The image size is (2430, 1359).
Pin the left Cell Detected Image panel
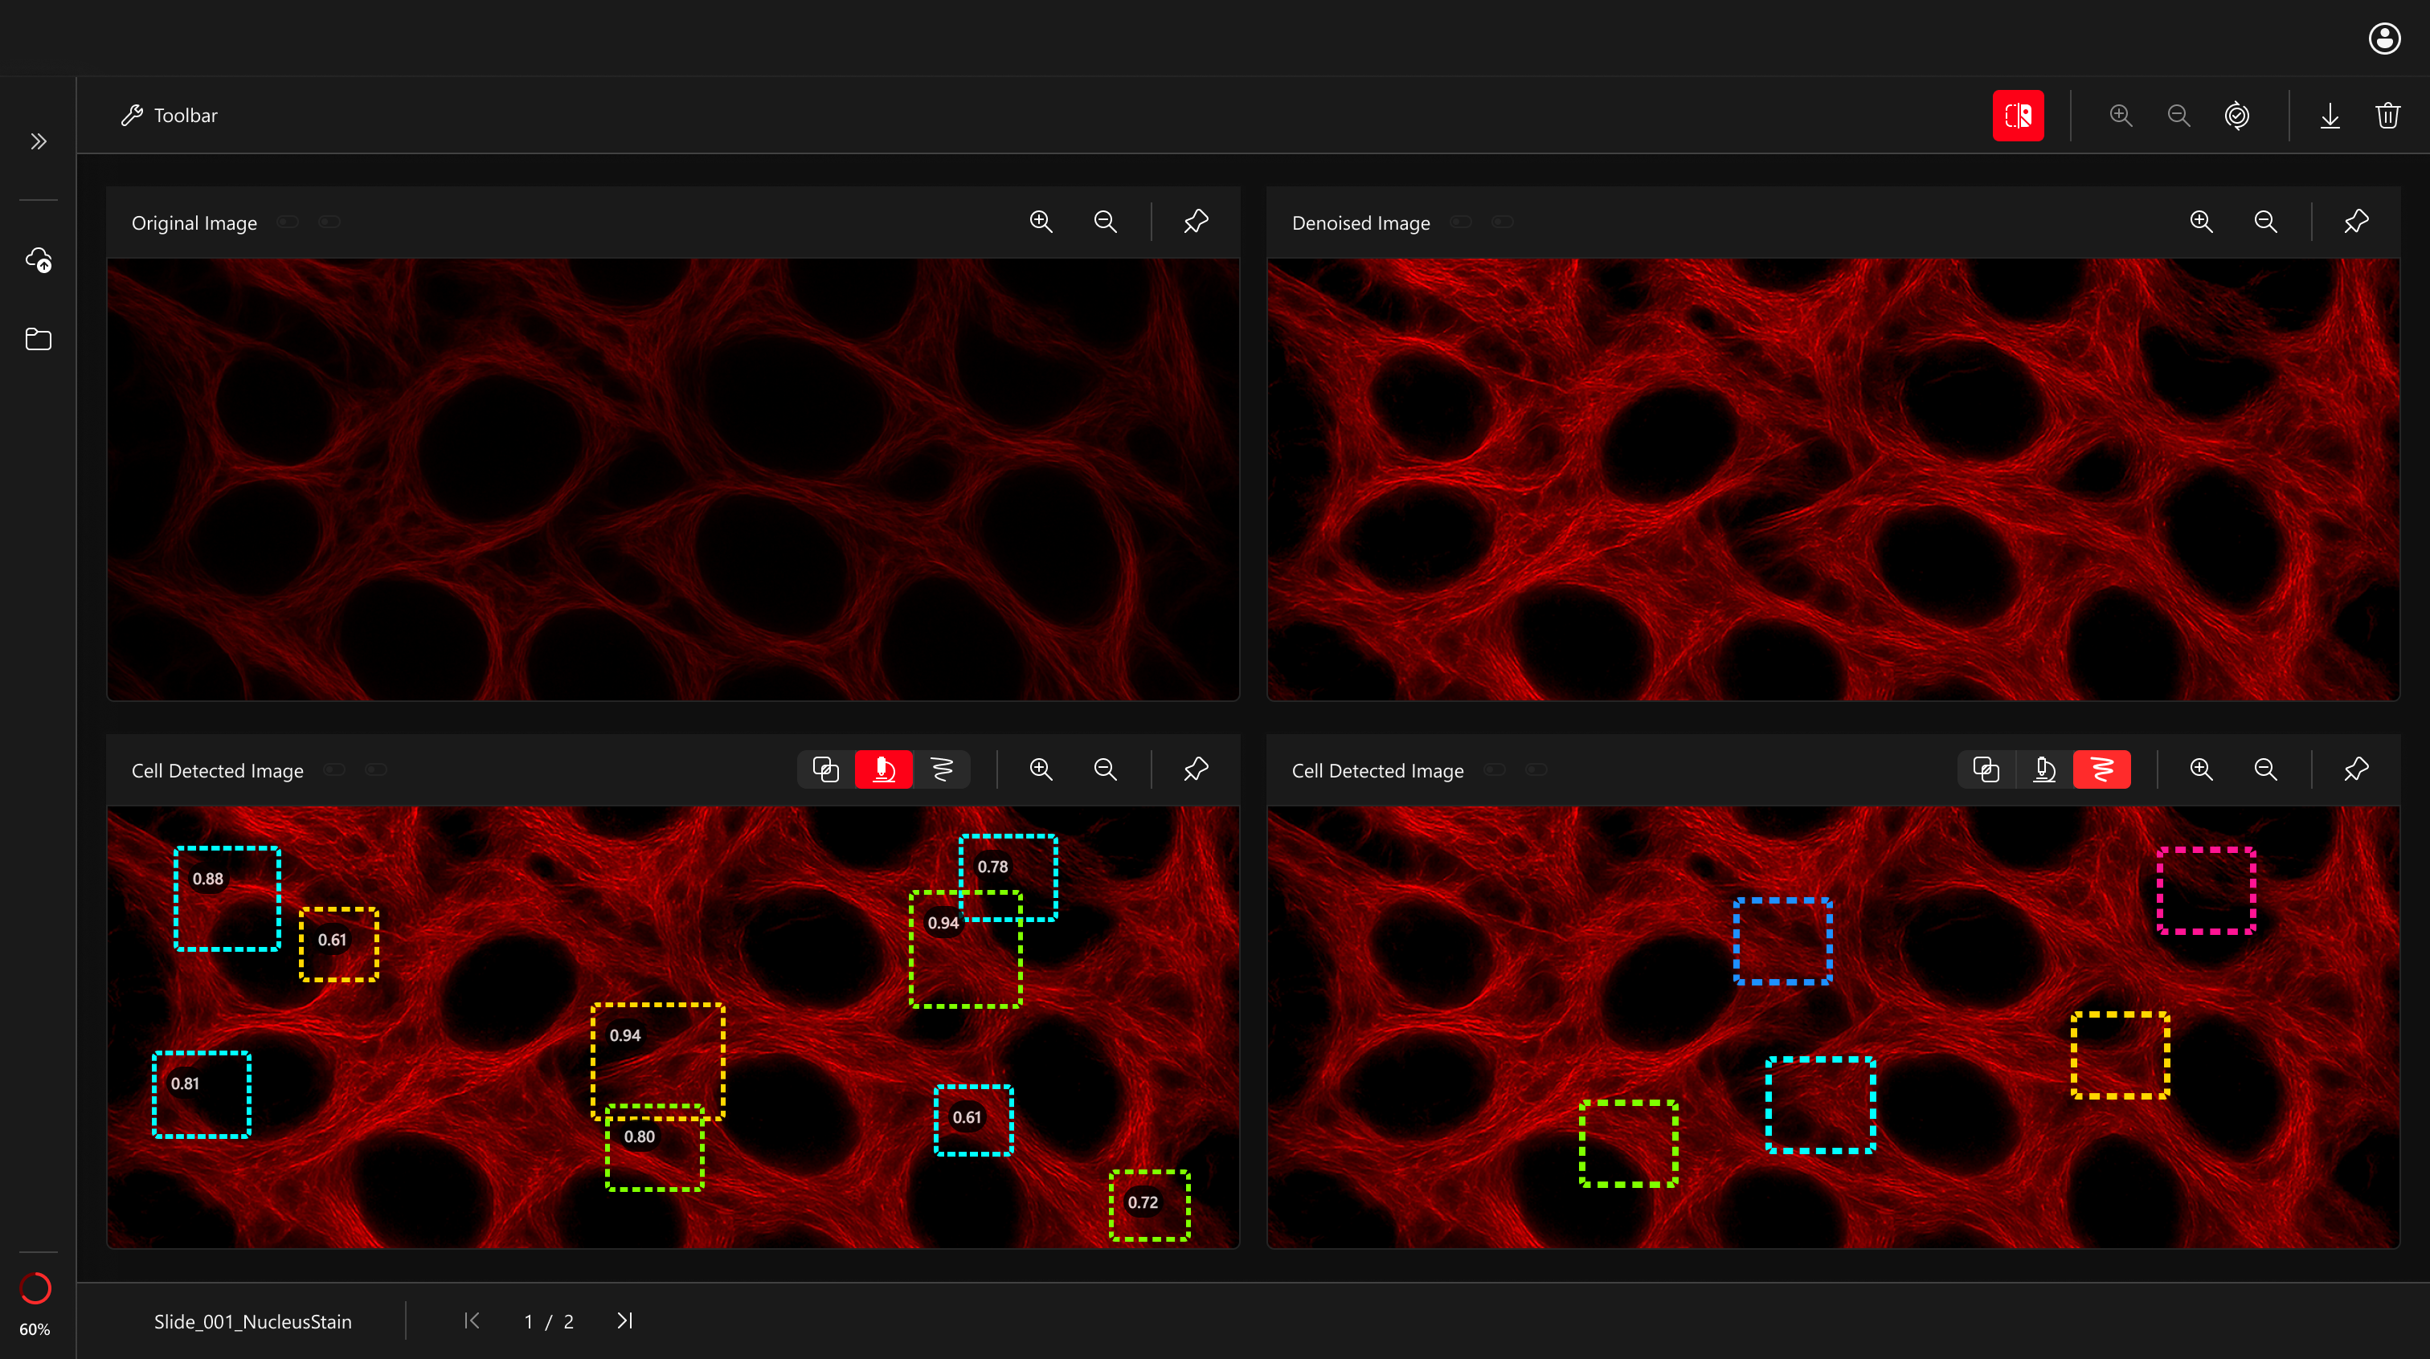coord(1195,769)
